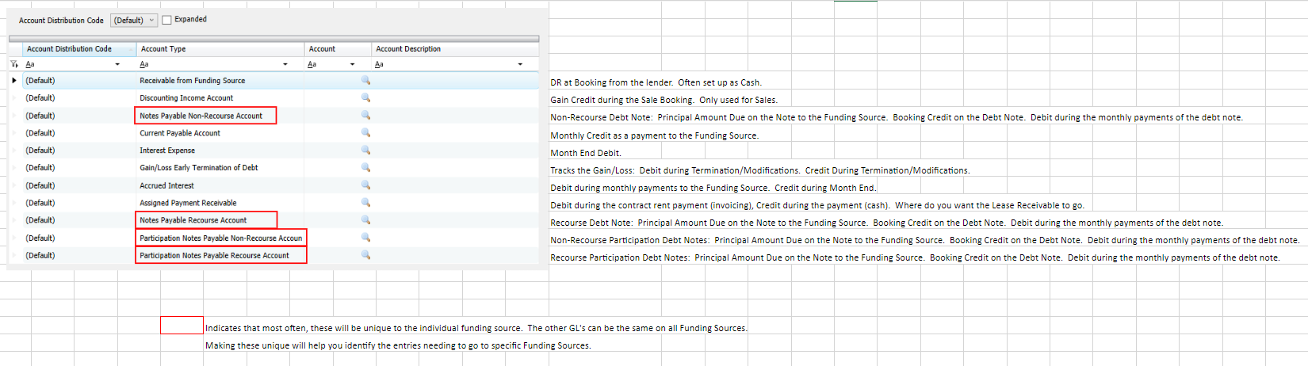Open lookup for Gain/Loss Early Termination of Debt
The image size is (1308, 366).
coord(365,167)
